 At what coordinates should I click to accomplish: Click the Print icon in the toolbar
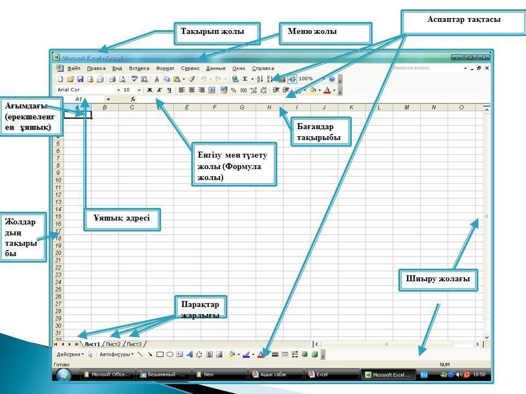(x=112, y=79)
